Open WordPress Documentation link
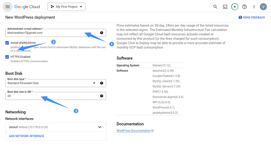271x148 pixels. pyautogui.click(x=135, y=131)
